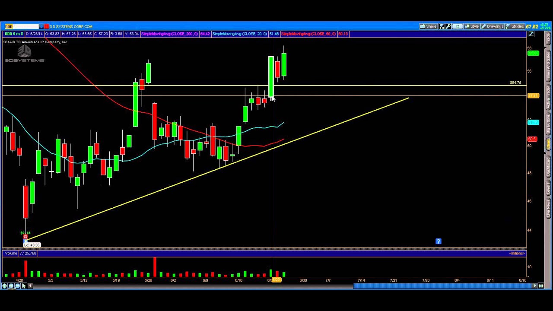Select the pointer cursor tool icon
Image resolution: width=553 pixels, height=311 pixels.
pos(24,286)
